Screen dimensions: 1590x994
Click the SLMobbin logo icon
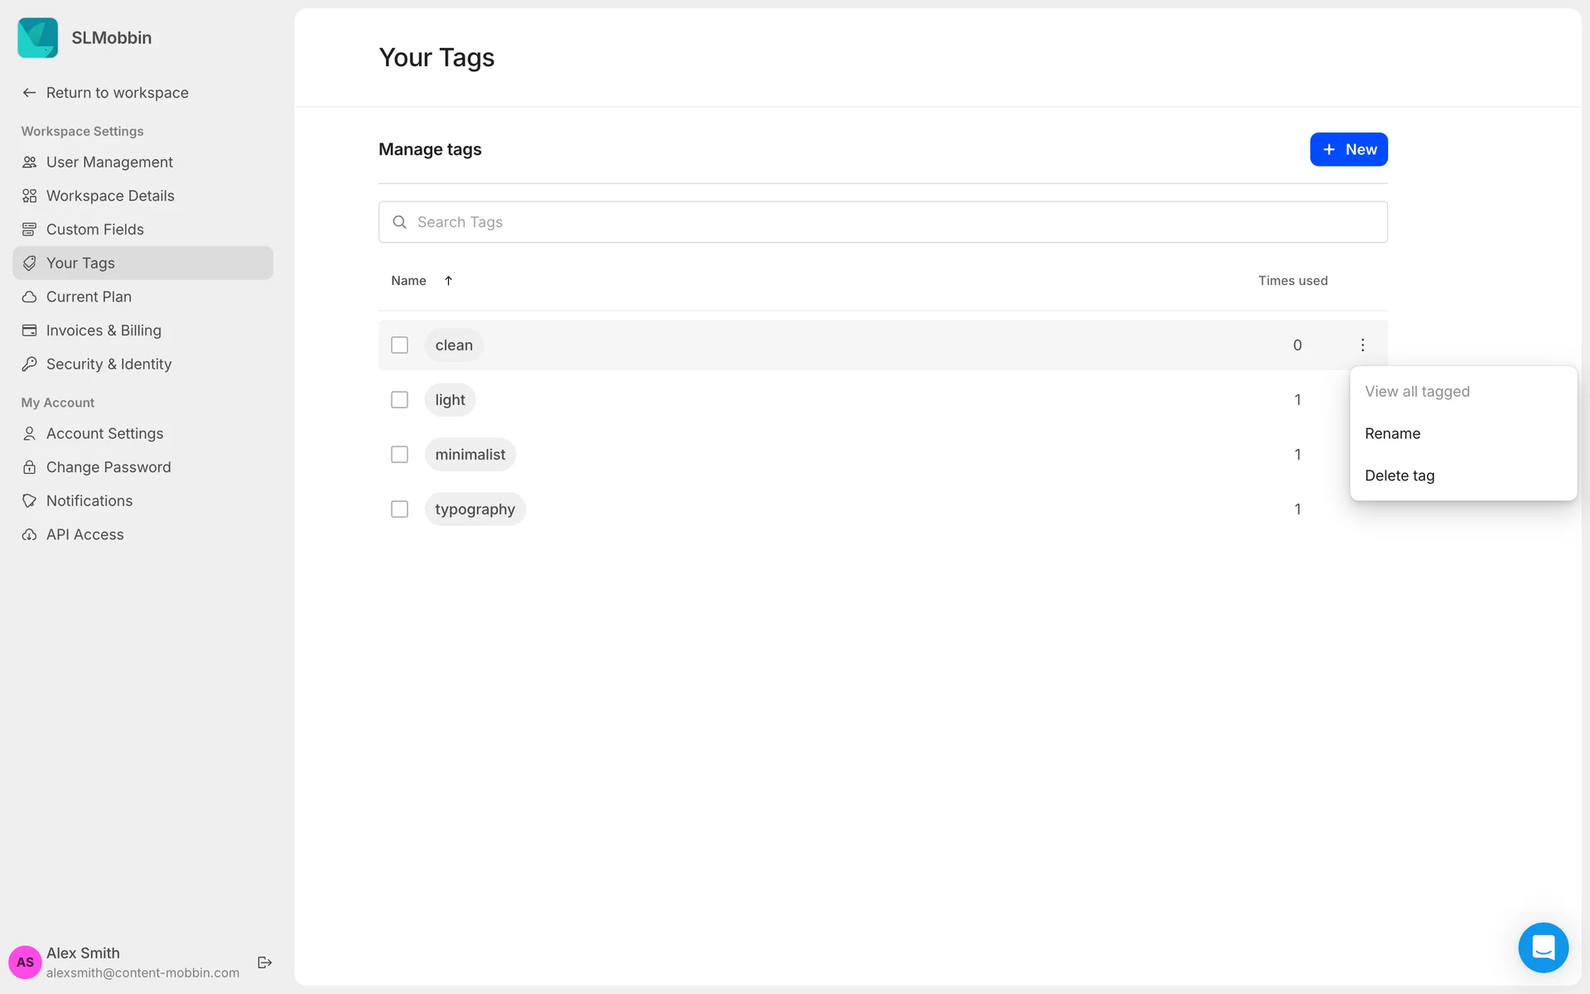click(x=38, y=38)
